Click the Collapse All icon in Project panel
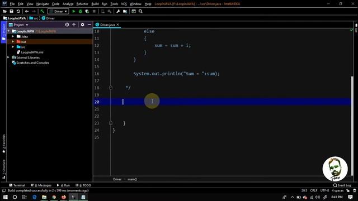The height and width of the screenshot is (201, 358). point(74,25)
